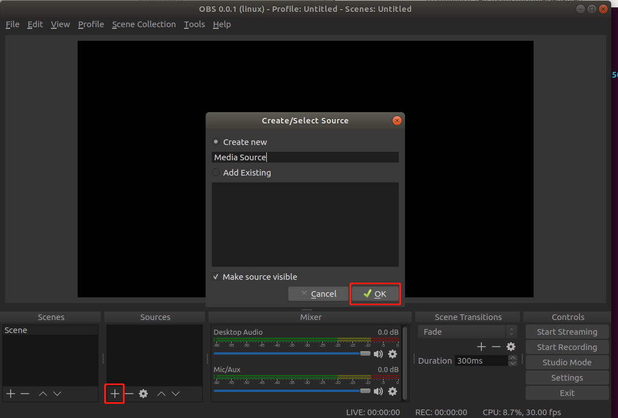Image resolution: width=618 pixels, height=418 pixels.
Task: Add a scene transition with plus icon
Action: point(481,347)
